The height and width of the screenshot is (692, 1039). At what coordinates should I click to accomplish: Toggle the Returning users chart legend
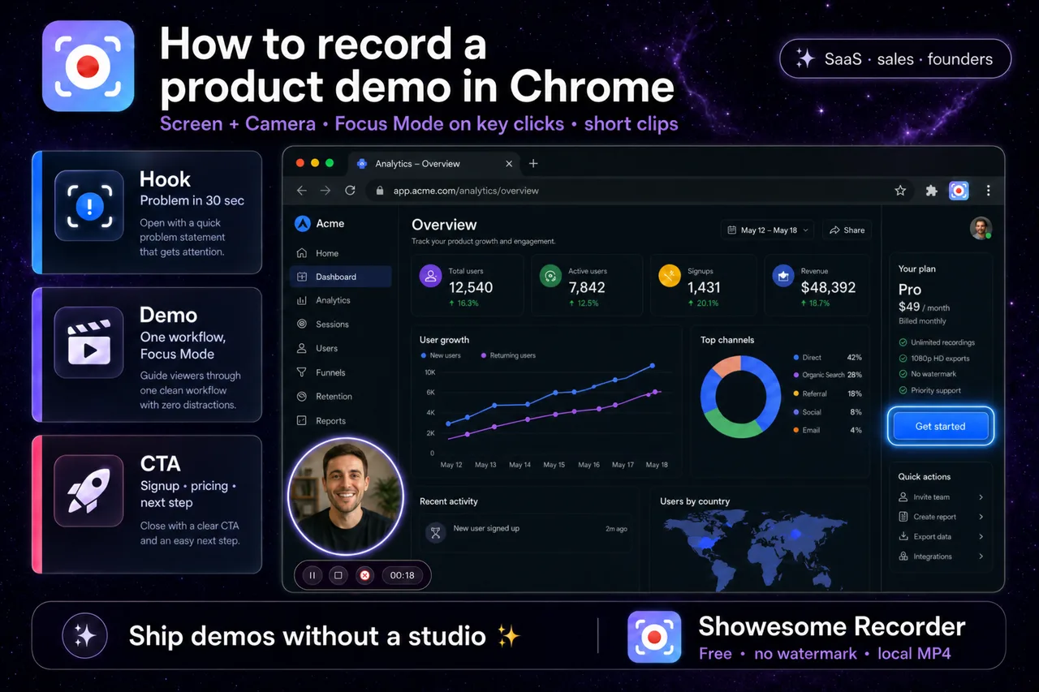pos(508,355)
